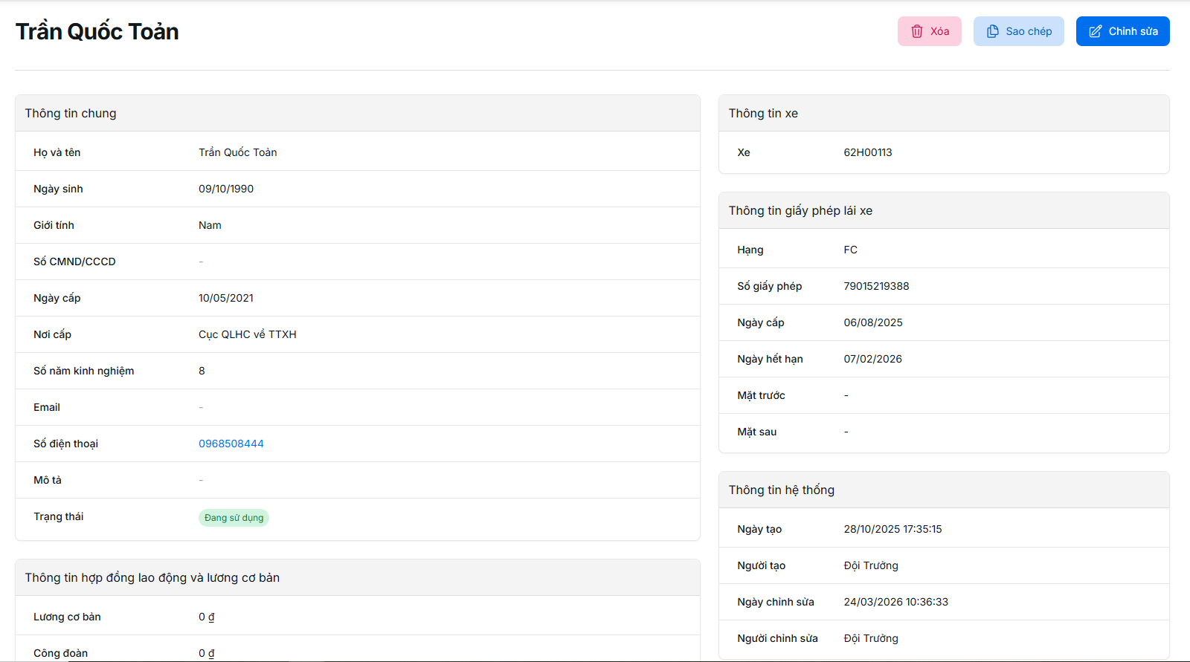This screenshot has height=662, width=1190.
Task: Select the Thông tin giấy phép lái xe header
Action: click(x=800, y=210)
